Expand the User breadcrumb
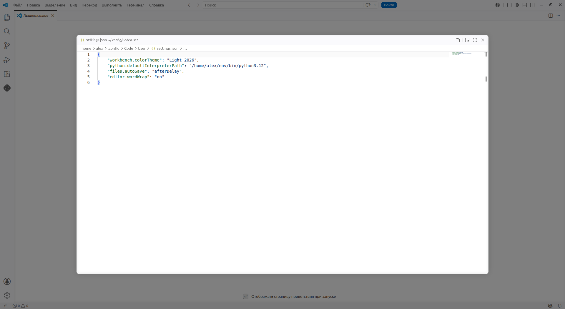This screenshot has width=565, height=309. (142, 48)
